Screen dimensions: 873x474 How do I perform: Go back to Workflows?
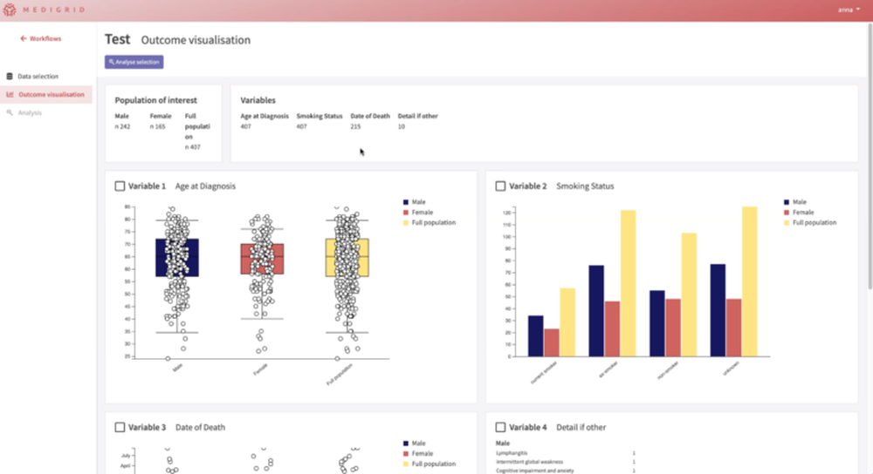41,38
